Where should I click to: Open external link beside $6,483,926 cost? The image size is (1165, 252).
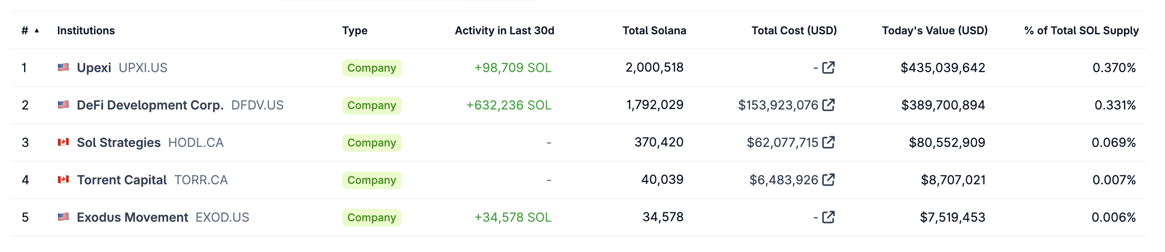[x=828, y=180]
